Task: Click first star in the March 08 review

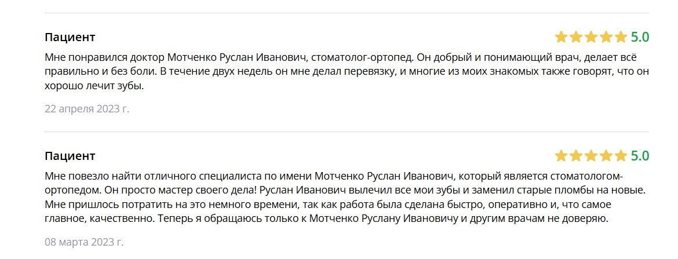Action: [561, 156]
